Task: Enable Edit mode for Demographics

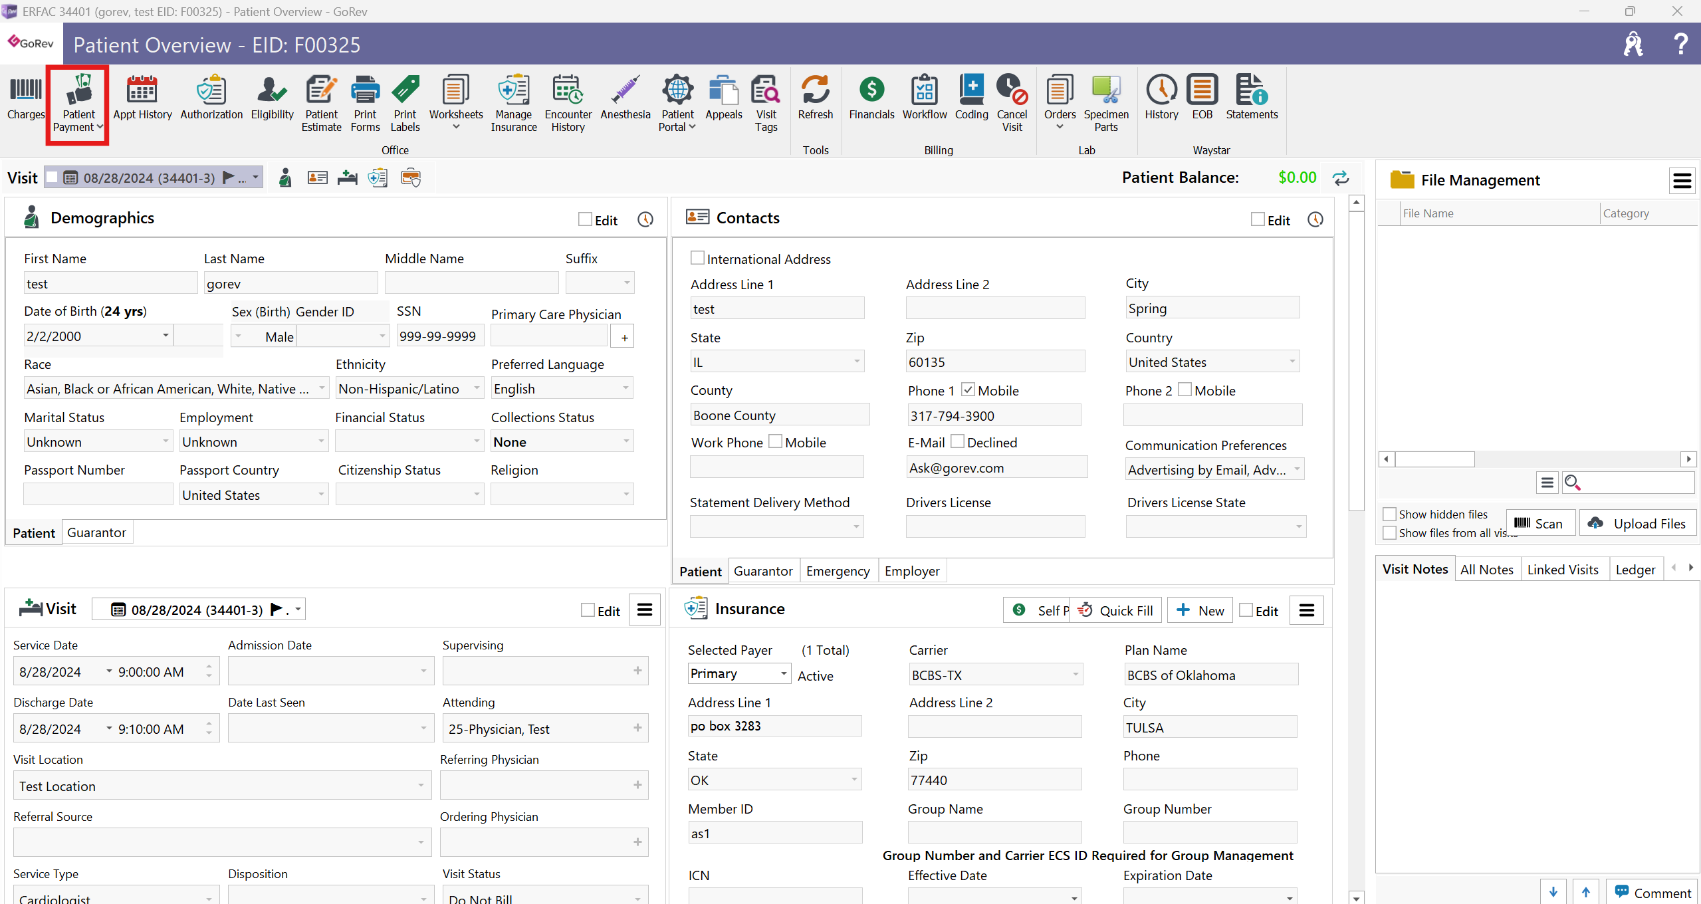Action: [x=585, y=219]
